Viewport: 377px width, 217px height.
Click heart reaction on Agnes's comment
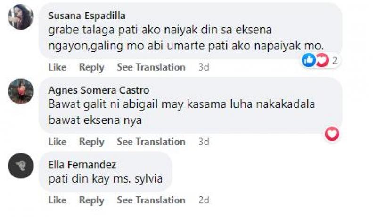pos(332,134)
